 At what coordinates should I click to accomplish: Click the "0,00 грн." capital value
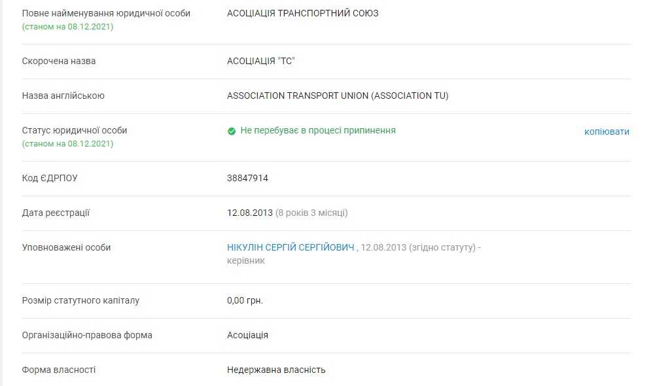[245, 300]
